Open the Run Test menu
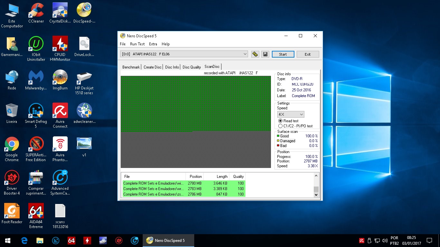The image size is (440, 247). [137, 44]
